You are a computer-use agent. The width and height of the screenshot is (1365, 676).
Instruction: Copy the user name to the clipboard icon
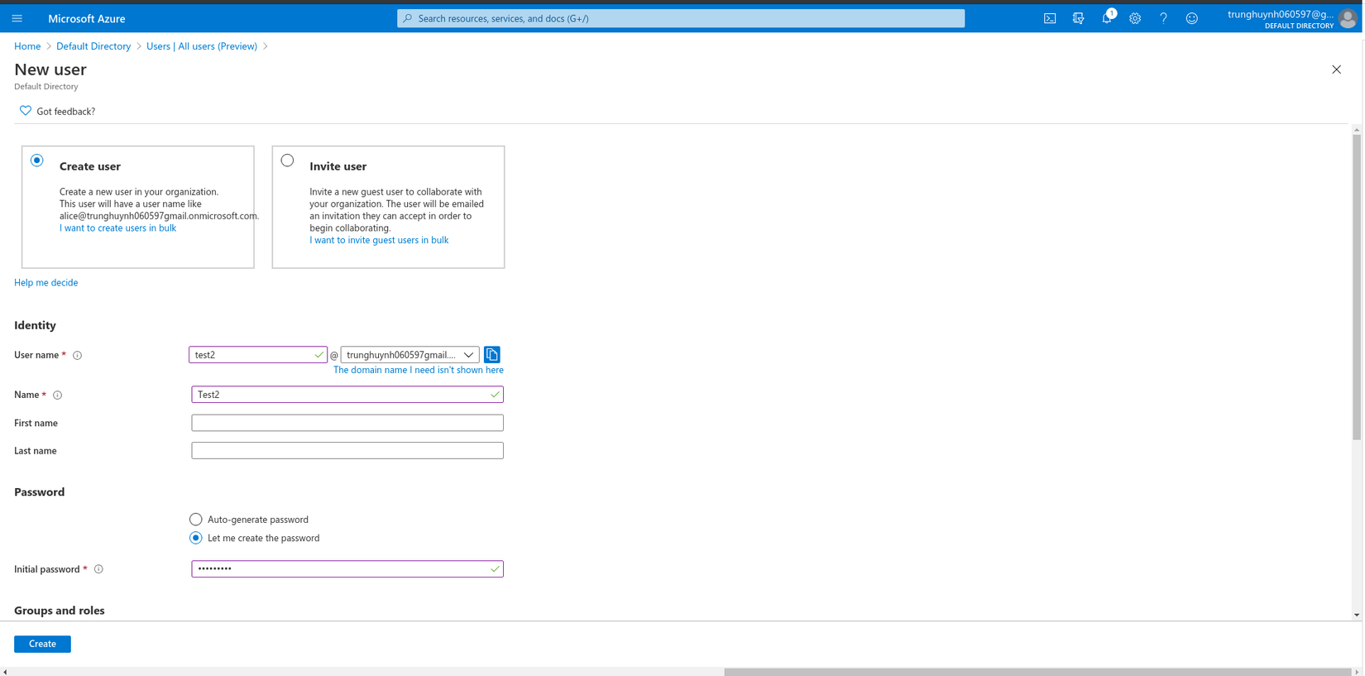492,355
